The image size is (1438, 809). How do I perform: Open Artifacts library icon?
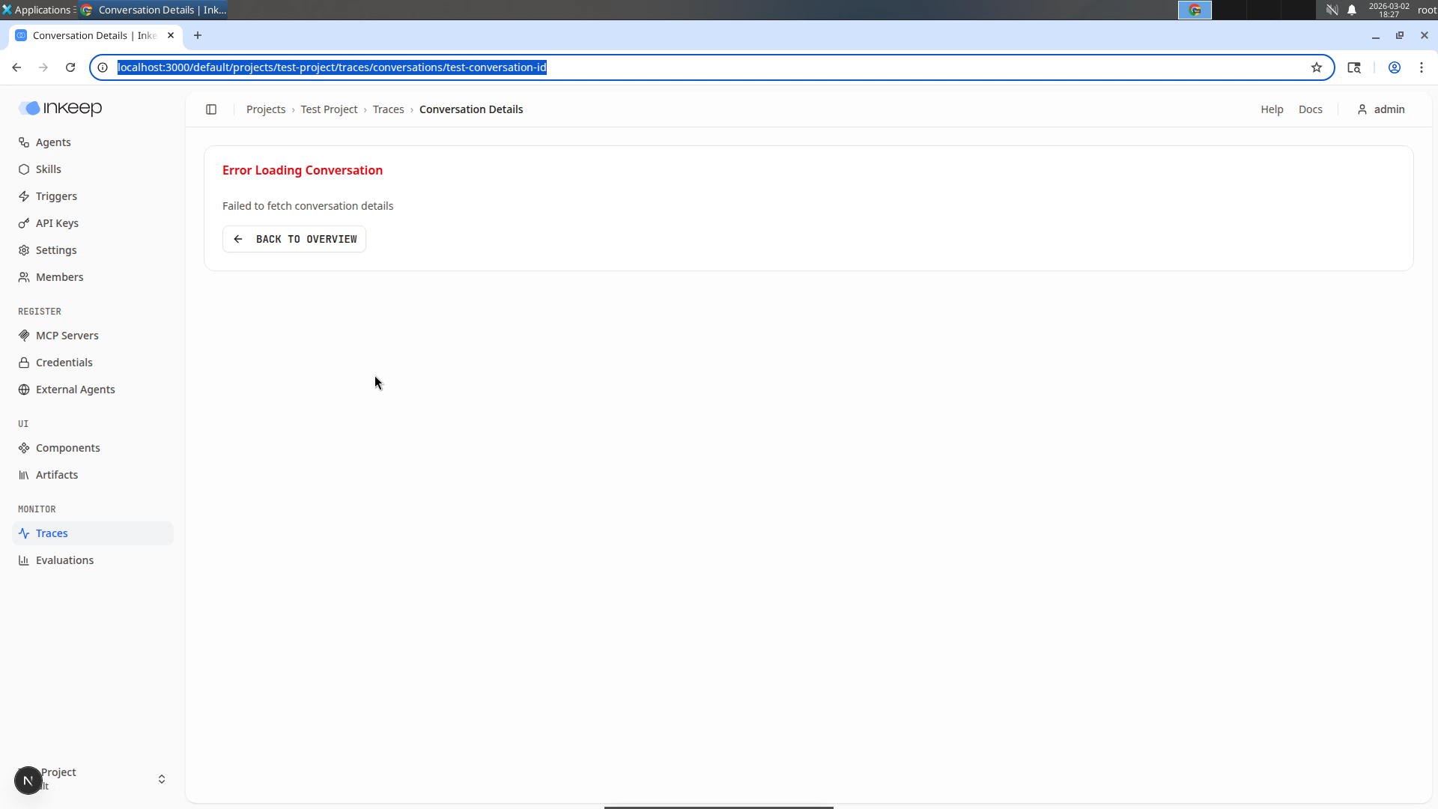pos(24,475)
